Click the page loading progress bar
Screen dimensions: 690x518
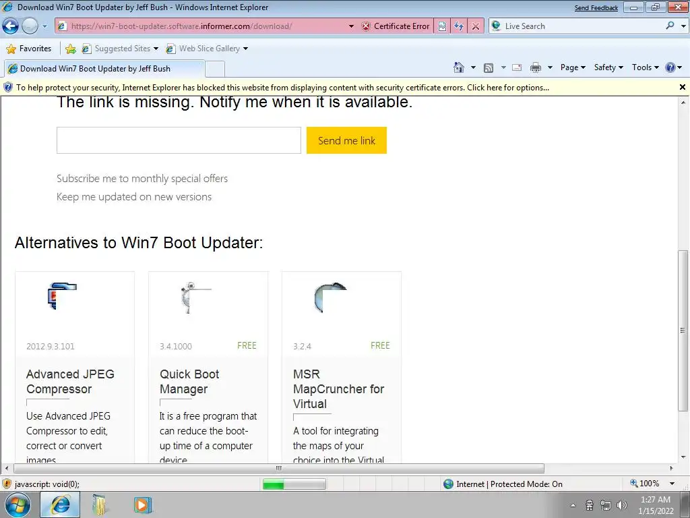[294, 484]
